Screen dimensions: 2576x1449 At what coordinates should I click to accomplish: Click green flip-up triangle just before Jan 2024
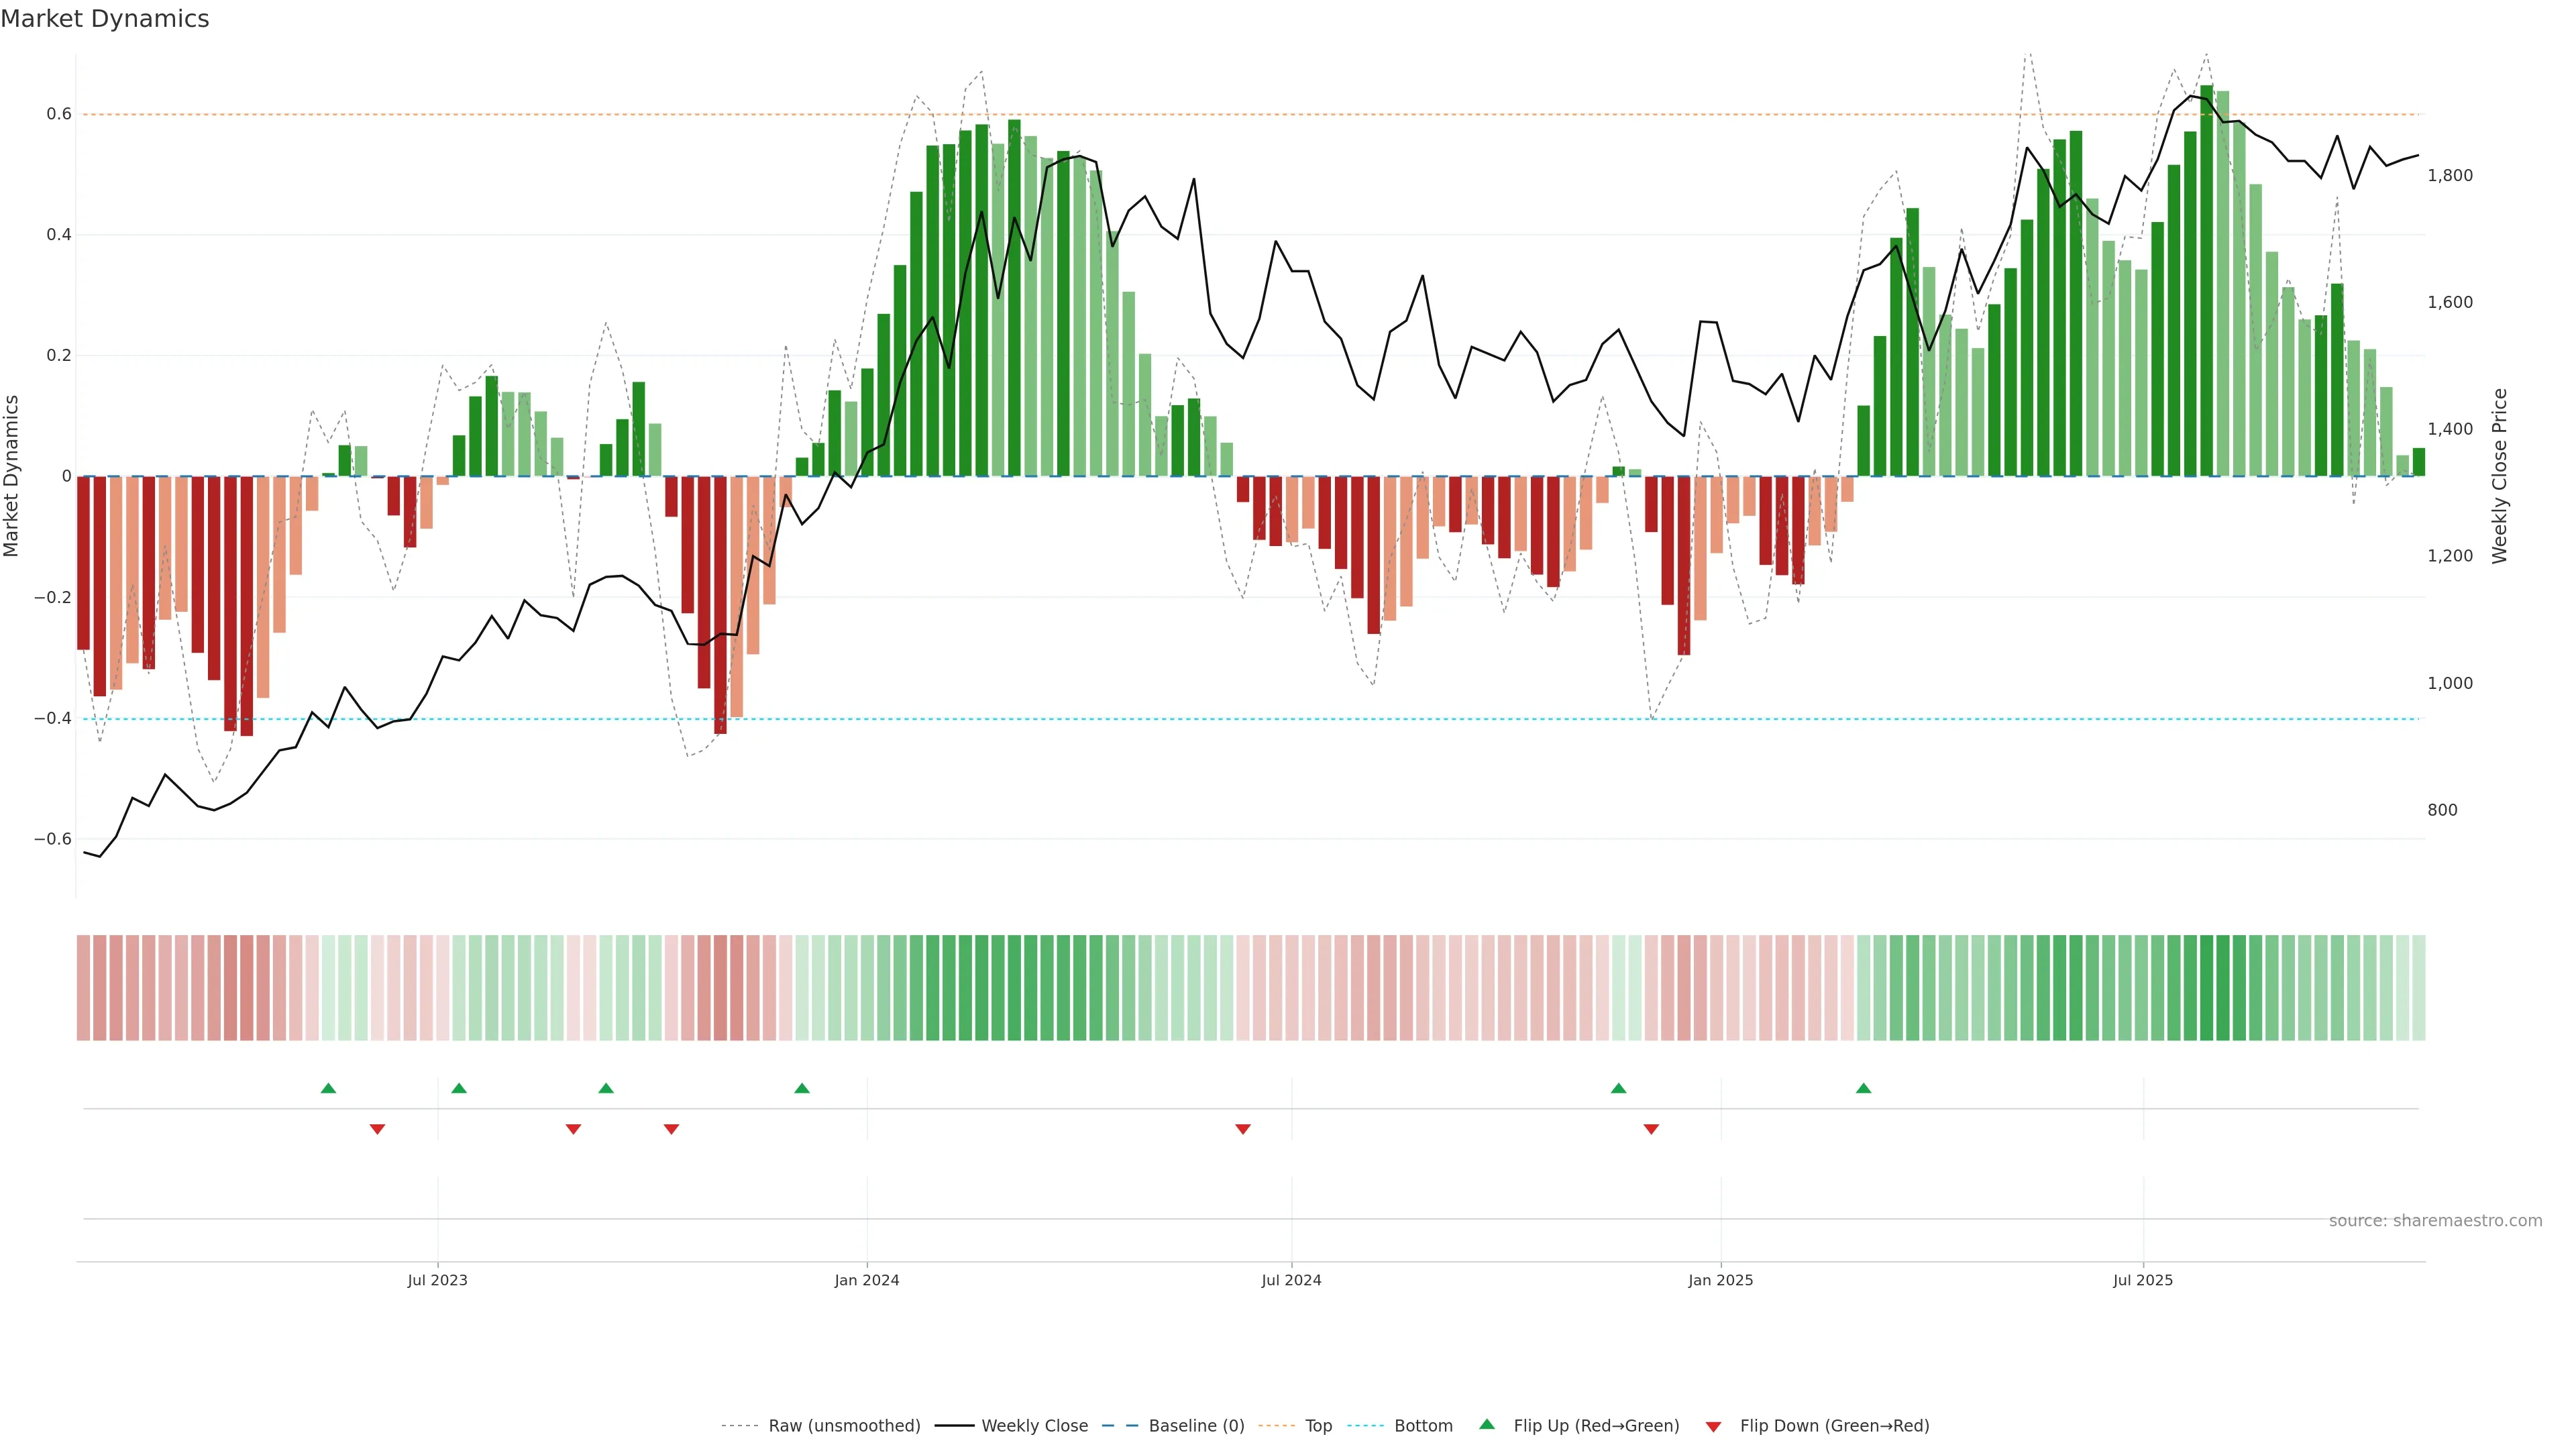click(802, 1088)
